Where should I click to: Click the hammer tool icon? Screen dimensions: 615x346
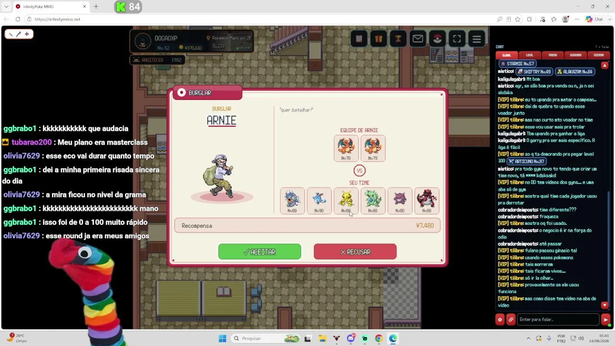pos(11,34)
